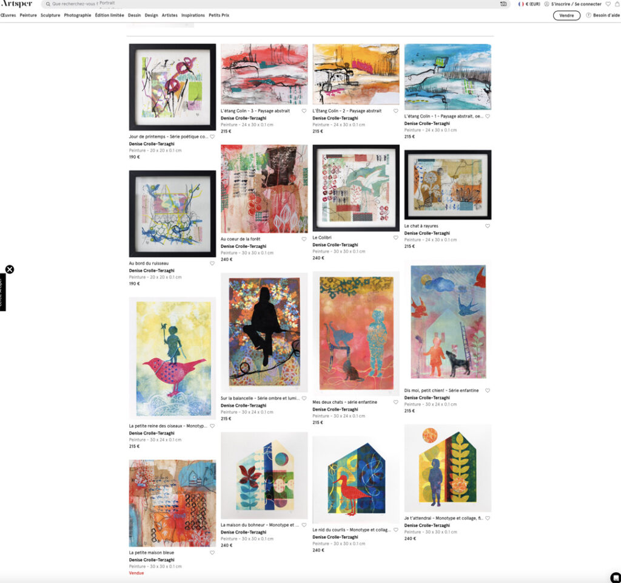The height and width of the screenshot is (583, 621).
Task: Open the EUR currency selector
Action: click(529, 4)
